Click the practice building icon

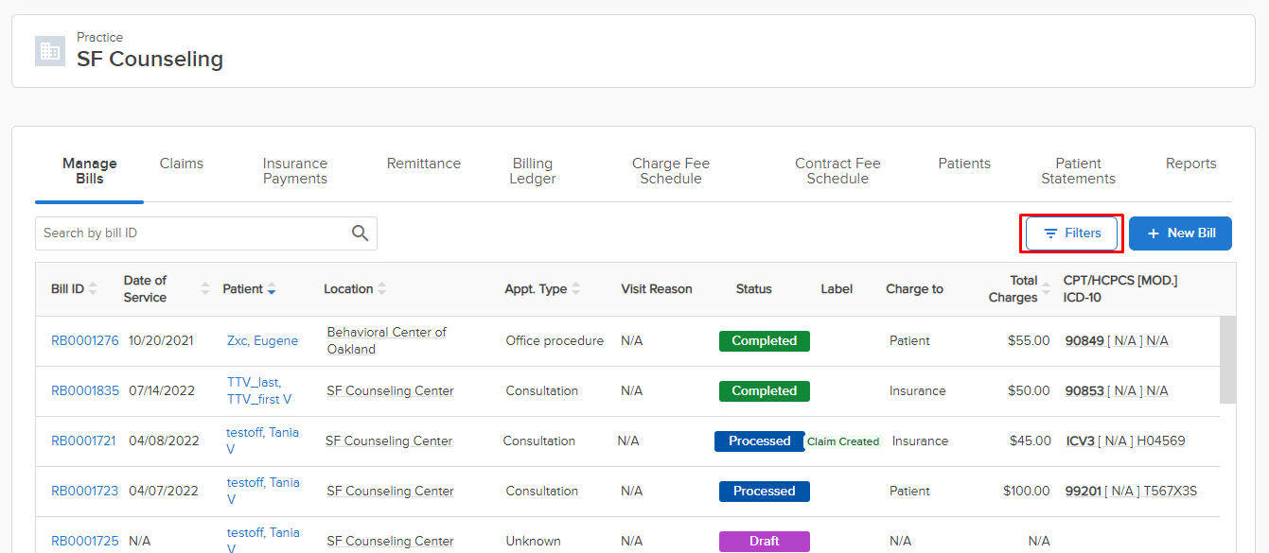click(50, 51)
